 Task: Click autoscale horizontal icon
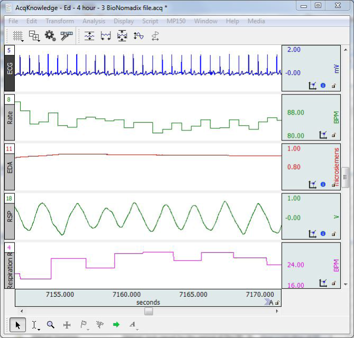(106, 36)
